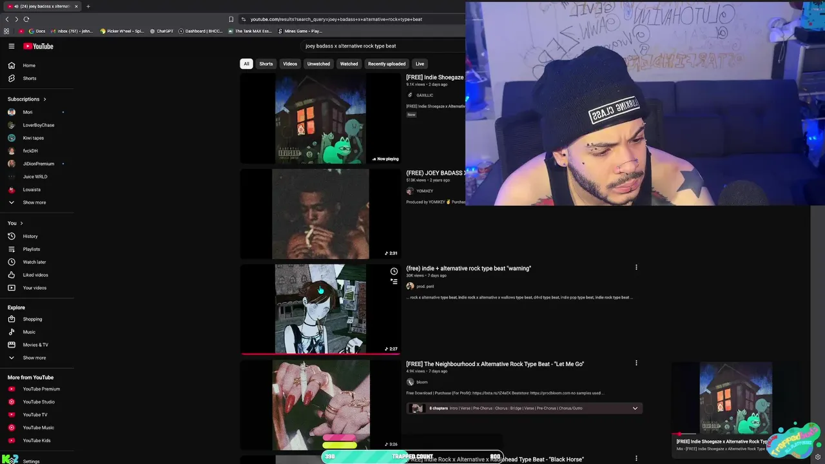Open the JOEY BADASS video thumbnail
825x464 pixels.
[x=320, y=214]
